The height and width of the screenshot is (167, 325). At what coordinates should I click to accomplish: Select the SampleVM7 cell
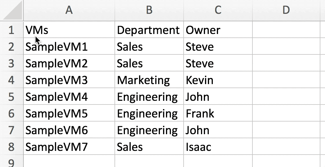(x=69, y=147)
